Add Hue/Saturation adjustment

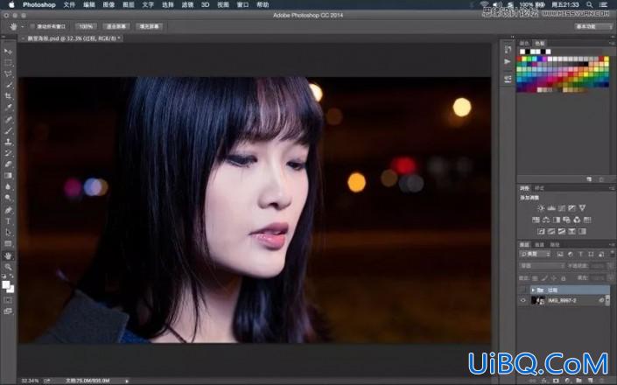click(x=536, y=220)
